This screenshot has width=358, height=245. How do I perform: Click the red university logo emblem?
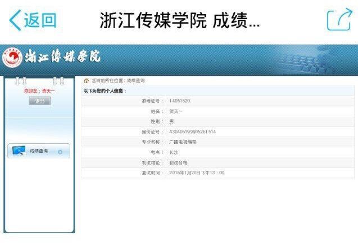[x=11, y=57]
